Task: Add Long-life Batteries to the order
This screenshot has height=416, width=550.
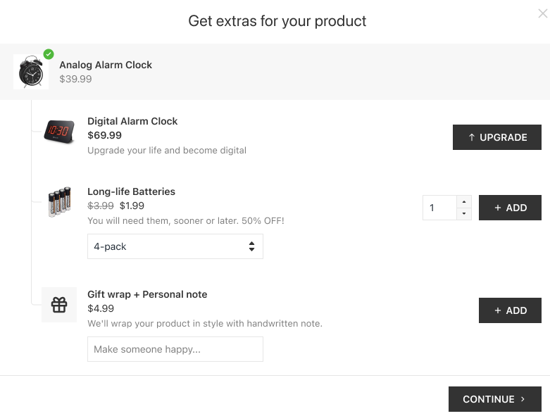Action: click(510, 208)
